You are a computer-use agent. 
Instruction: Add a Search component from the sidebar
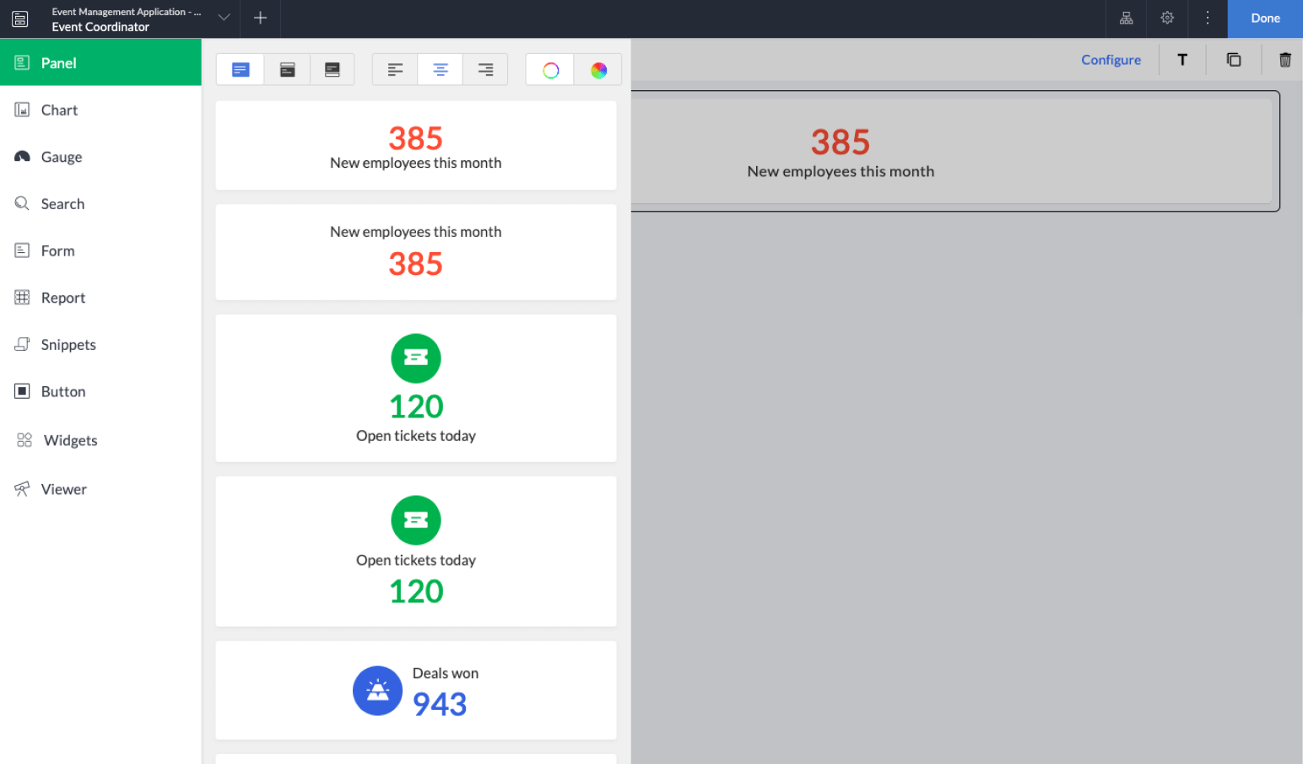(x=62, y=203)
